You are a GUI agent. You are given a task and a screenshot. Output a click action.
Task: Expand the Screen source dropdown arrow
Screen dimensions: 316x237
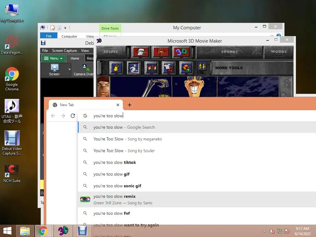[69, 69]
